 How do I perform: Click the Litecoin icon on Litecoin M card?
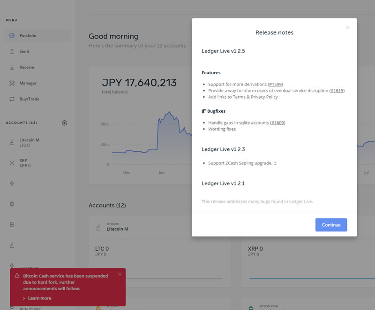point(99,227)
